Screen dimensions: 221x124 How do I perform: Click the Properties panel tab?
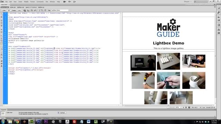(3, 110)
